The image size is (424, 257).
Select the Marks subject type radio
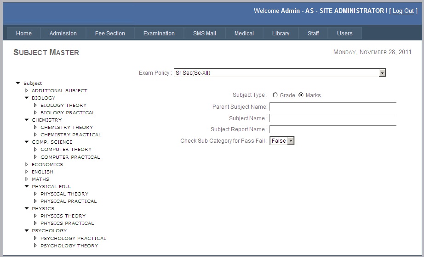(x=301, y=95)
